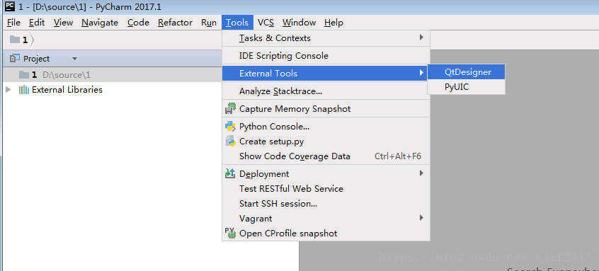This screenshot has width=599, height=271.
Task: Click the External Libraries bars icon
Action: 24,90
